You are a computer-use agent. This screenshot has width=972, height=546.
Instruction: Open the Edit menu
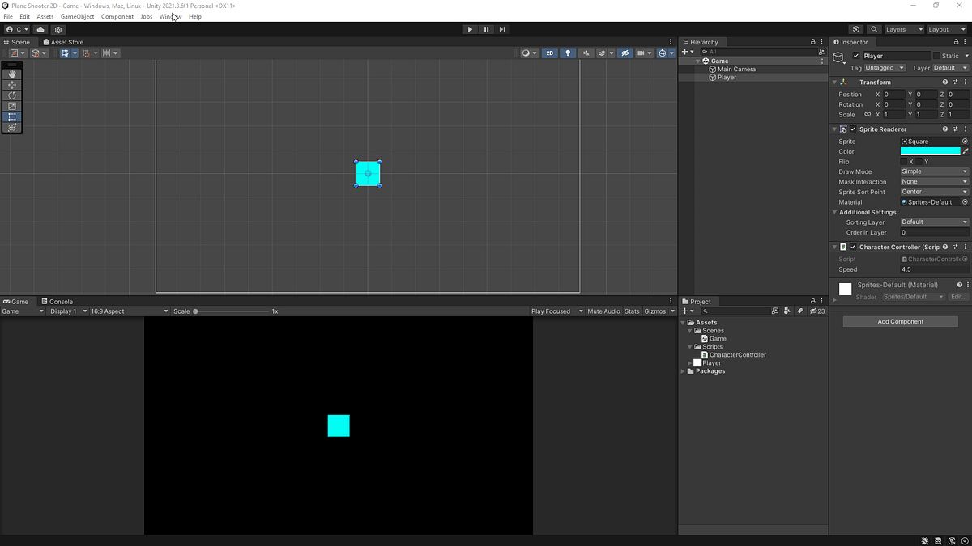pos(25,16)
